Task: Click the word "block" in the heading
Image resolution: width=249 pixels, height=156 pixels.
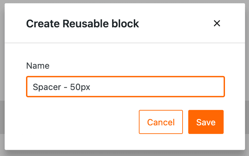Action: [127, 24]
